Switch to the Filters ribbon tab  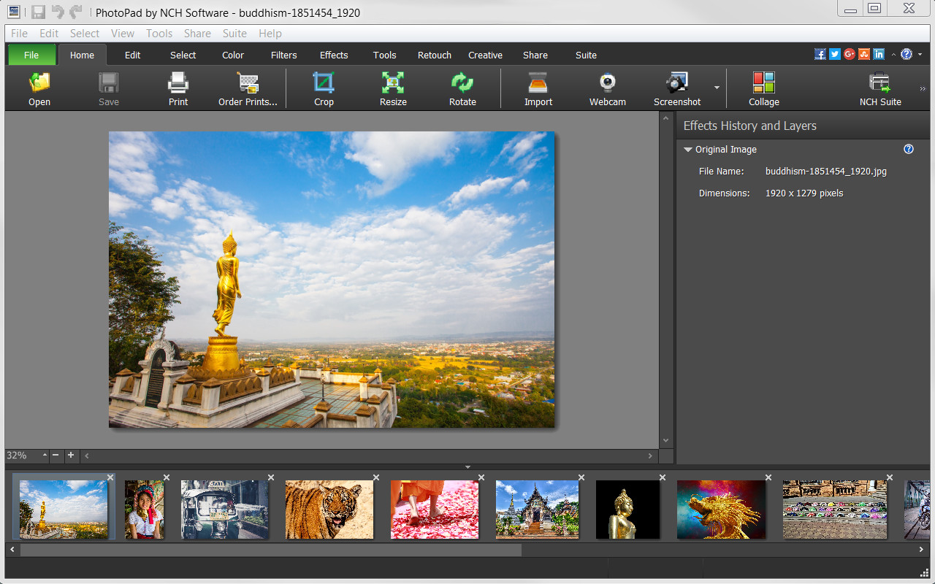coord(283,55)
